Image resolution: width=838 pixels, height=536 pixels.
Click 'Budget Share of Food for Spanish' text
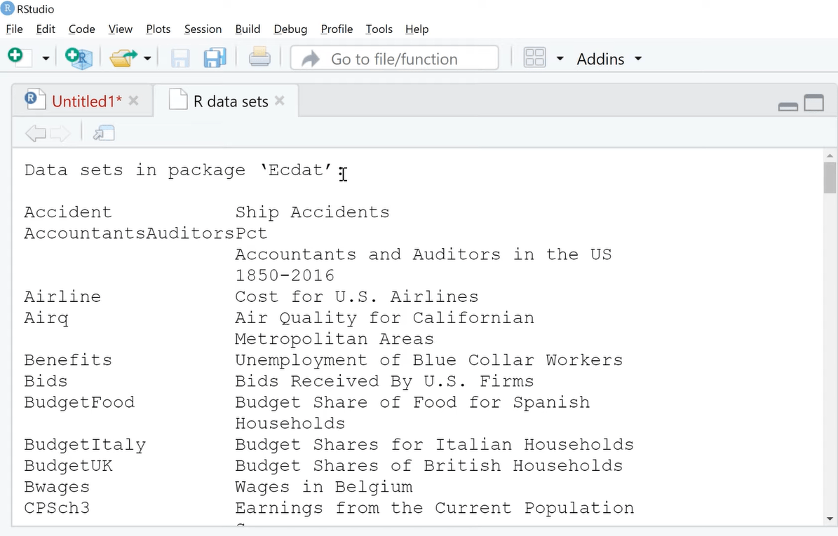pos(412,403)
